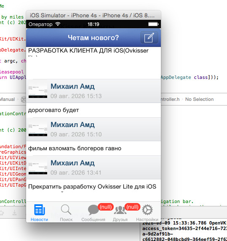This screenshot has height=241, width=227.
Task: Switch to the Поиск search tab
Action: click(66, 213)
